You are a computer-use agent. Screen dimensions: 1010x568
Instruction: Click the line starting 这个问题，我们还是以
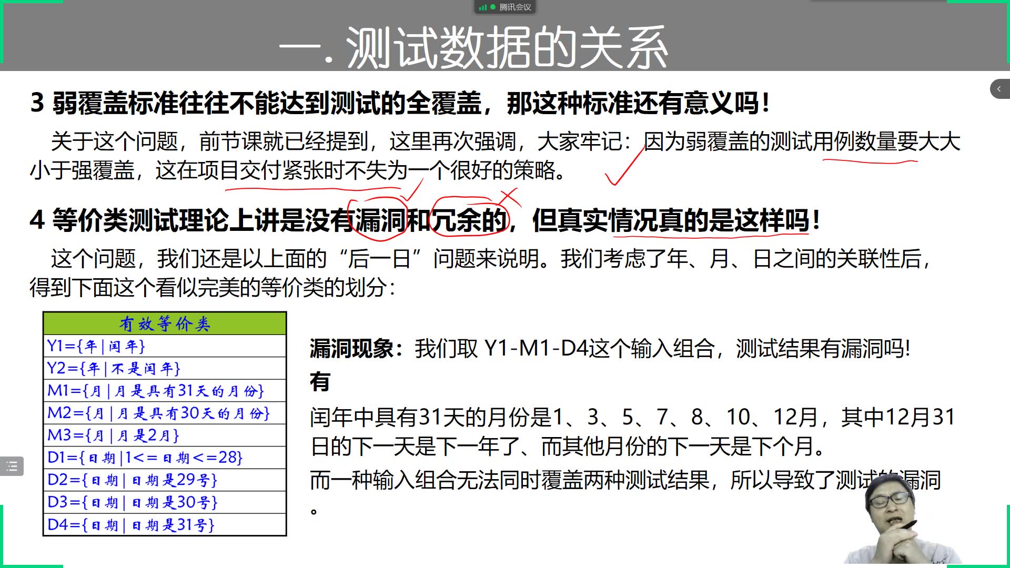click(491, 259)
